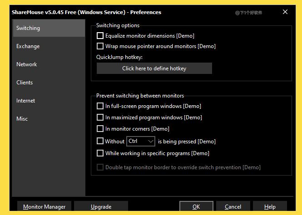Go to the Network settings section
Viewport: 302px width, 215px height.
point(49,64)
